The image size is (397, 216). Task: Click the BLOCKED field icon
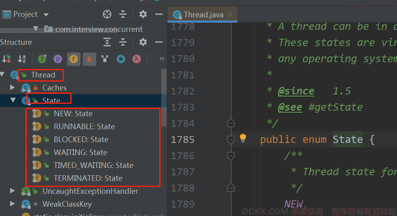click(x=37, y=139)
